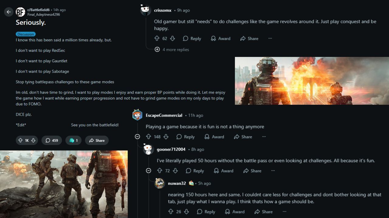Click the back arrow button
The width and height of the screenshot is (389, 218).
click(x=9, y=12)
